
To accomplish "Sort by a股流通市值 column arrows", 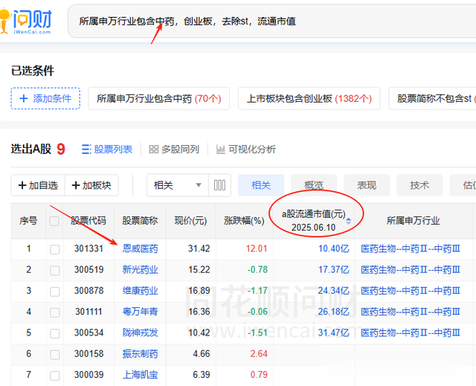I will pos(349,221).
